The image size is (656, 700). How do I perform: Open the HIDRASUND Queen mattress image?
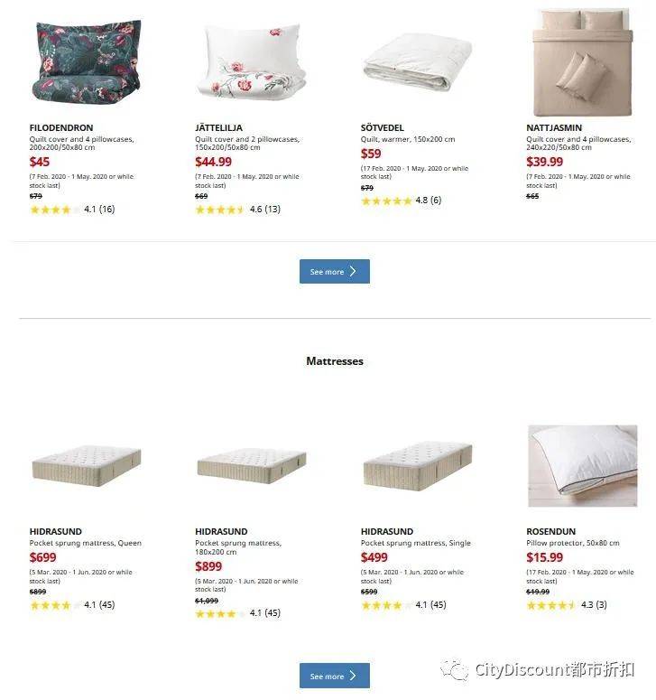[87, 466]
